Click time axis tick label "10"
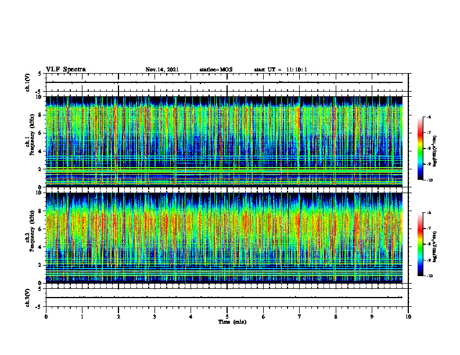Viewport: 460px width, 355px height. [x=408, y=317]
